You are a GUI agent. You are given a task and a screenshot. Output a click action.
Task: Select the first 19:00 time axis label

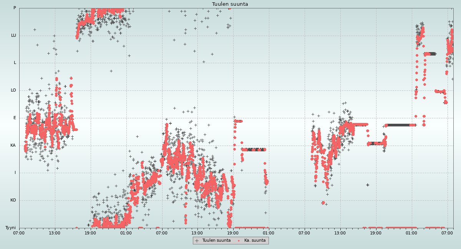click(x=90, y=233)
